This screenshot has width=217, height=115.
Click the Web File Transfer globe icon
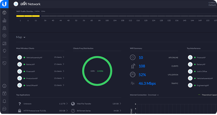pos(73,104)
